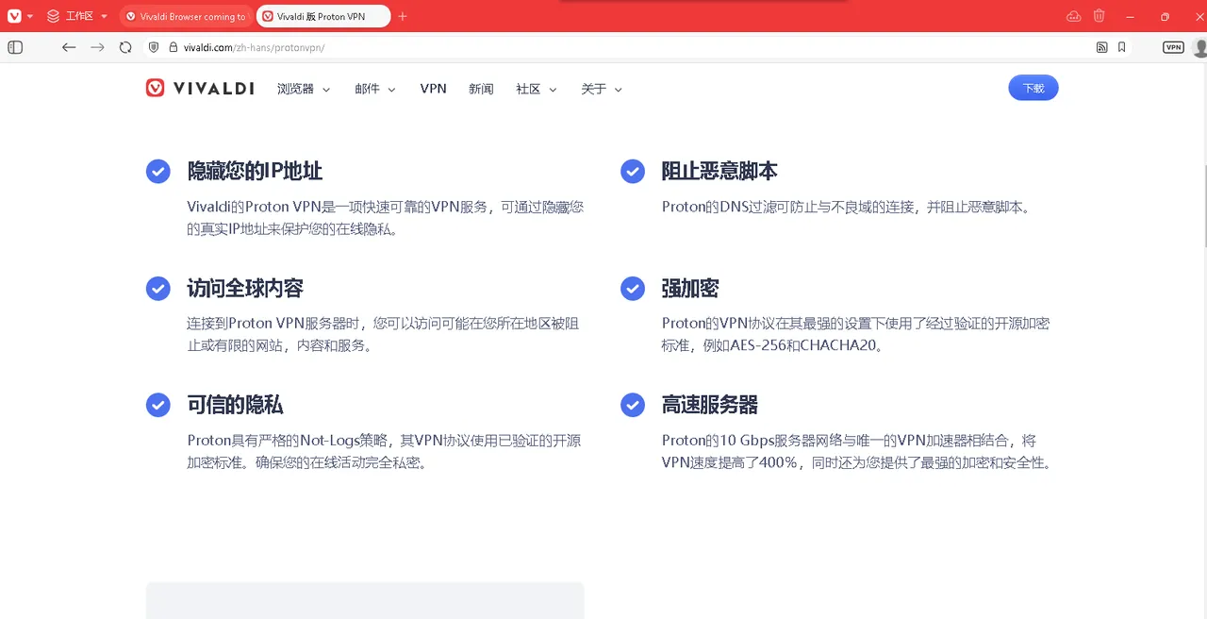Viewport: 1207px width, 619px height.
Task: Click the checkmark beside 高速服务器
Action: (632, 406)
